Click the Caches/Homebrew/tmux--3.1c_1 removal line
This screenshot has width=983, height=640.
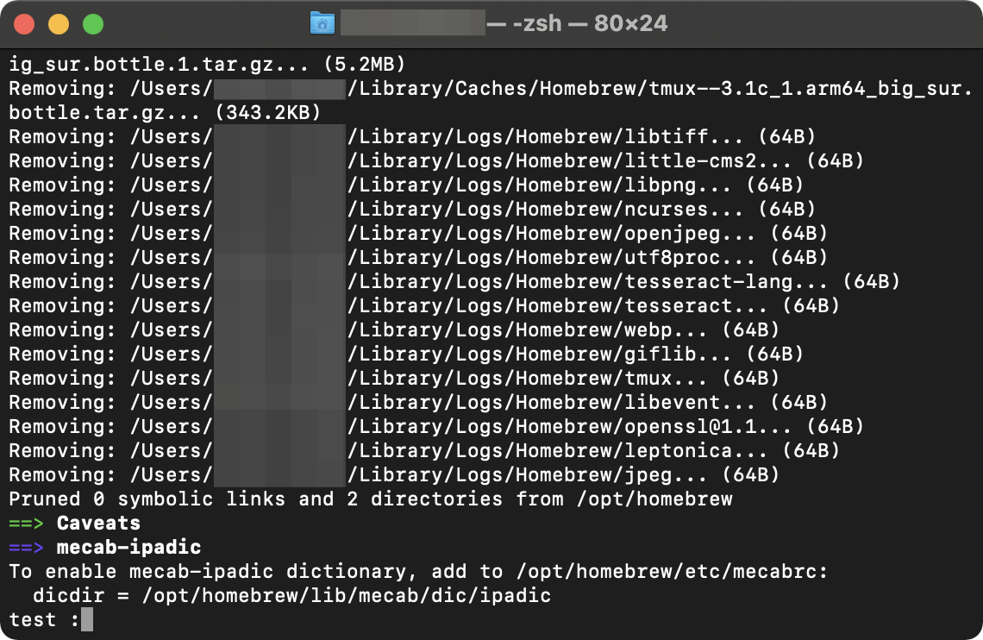[491, 89]
